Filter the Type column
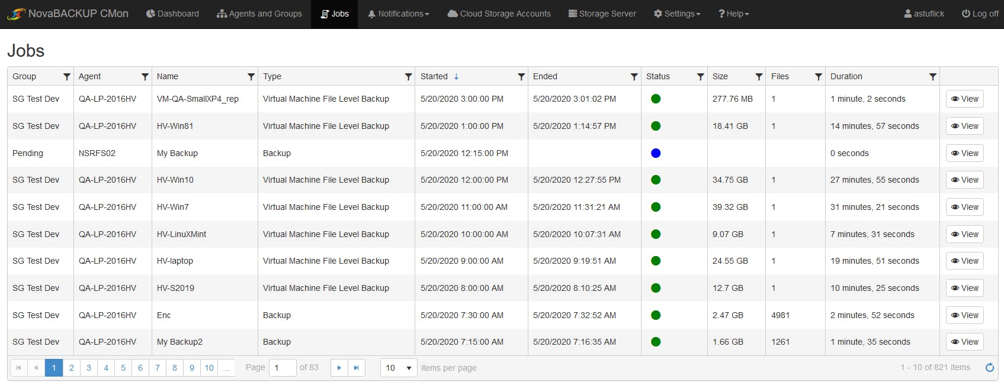Image resolution: width=1004 pixels, height=392 pixels. [x=409, y=77]
